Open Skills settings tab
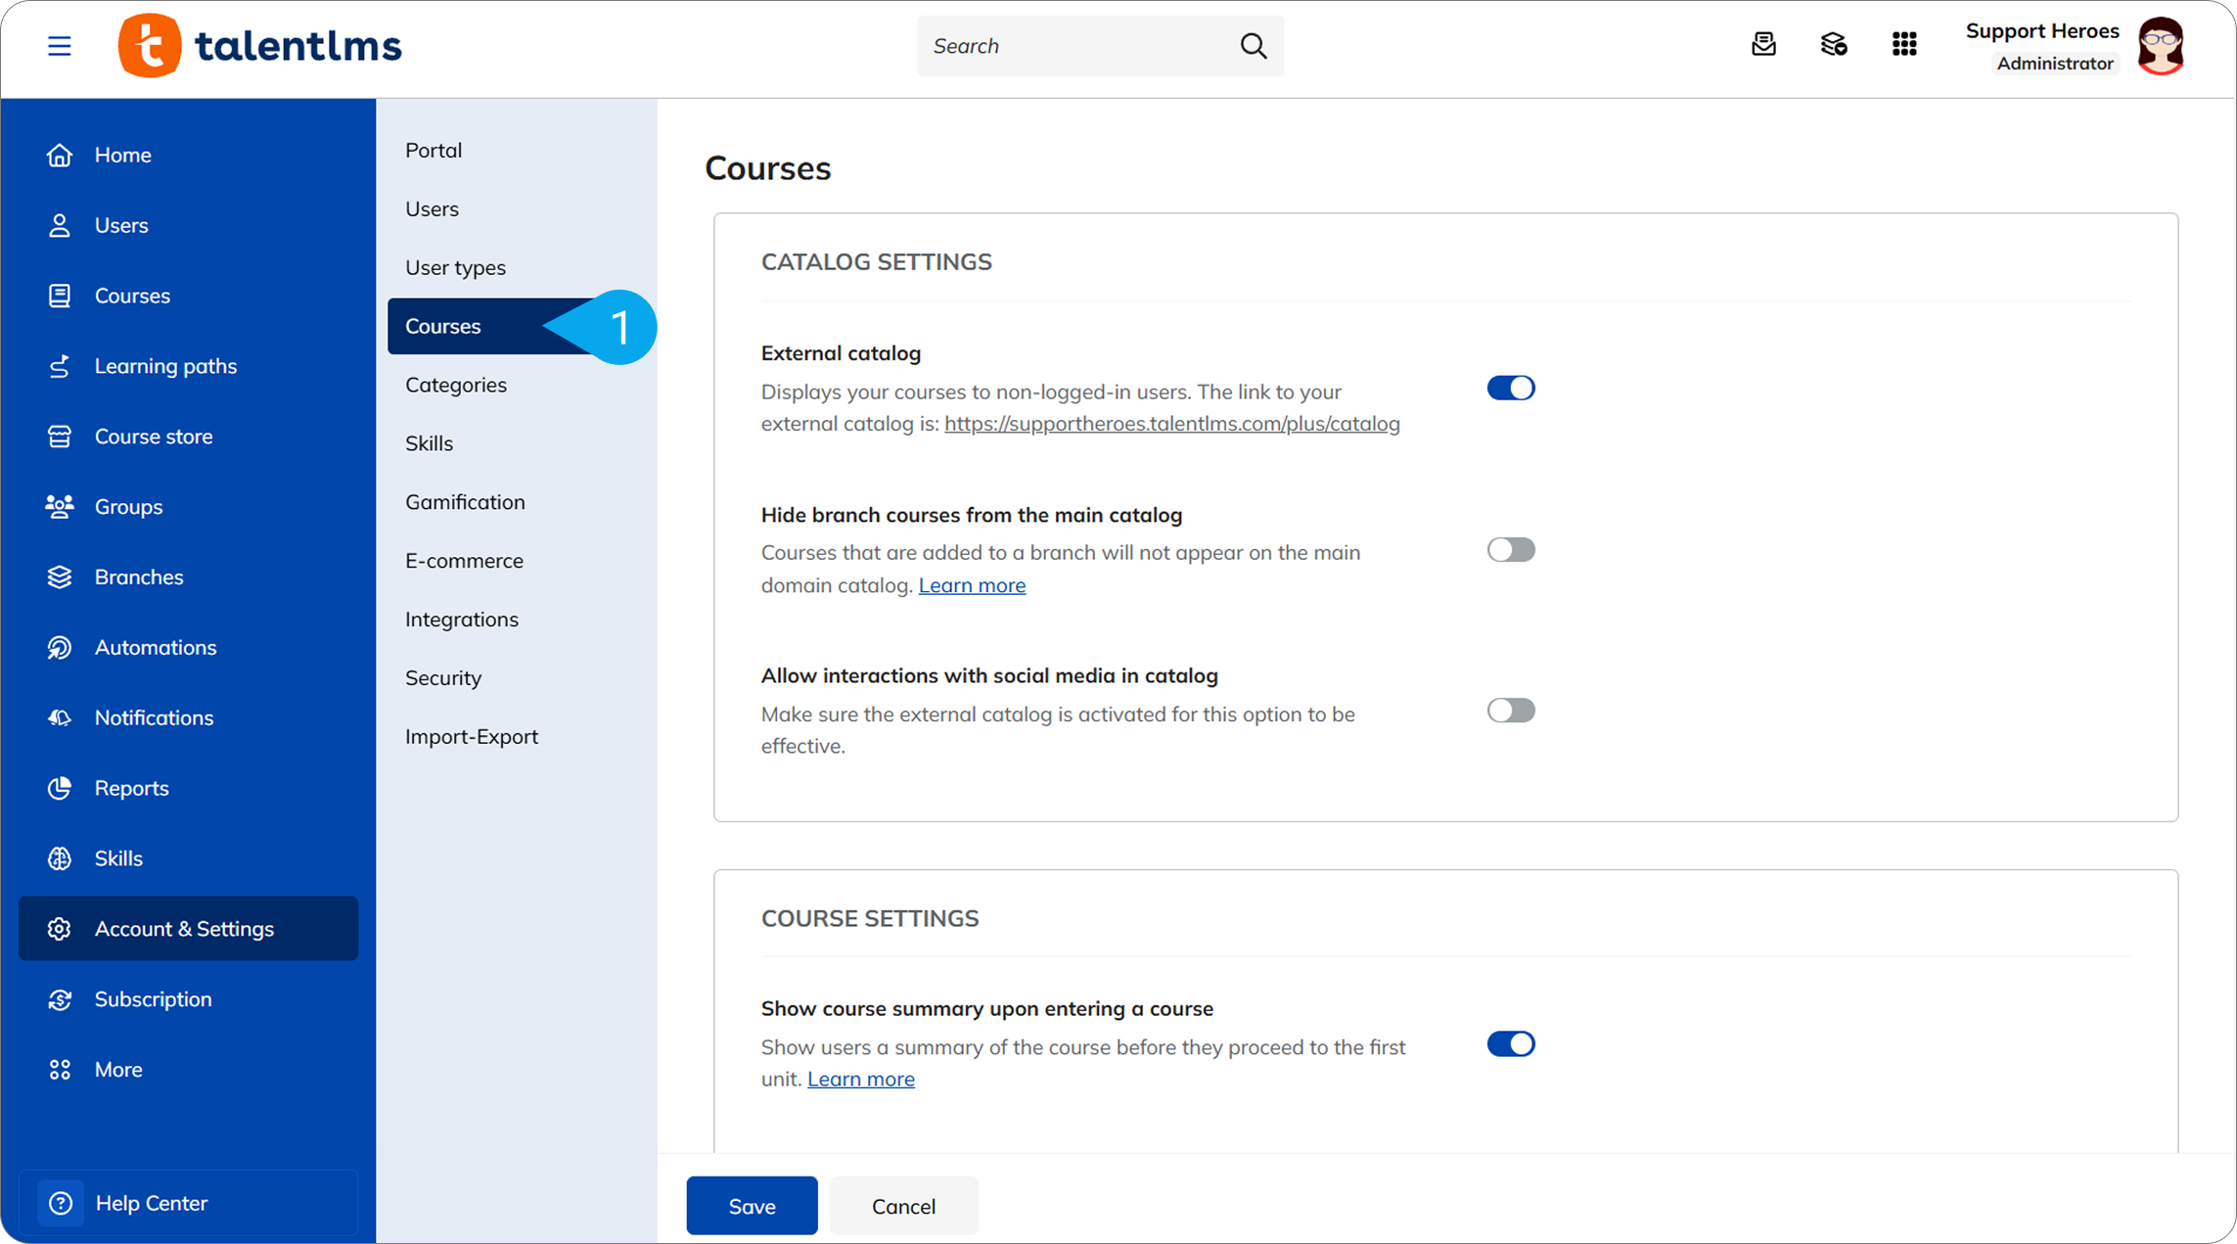Image resolution: width=2237 pixels, height=1244 pixels. tap(429, 443)
